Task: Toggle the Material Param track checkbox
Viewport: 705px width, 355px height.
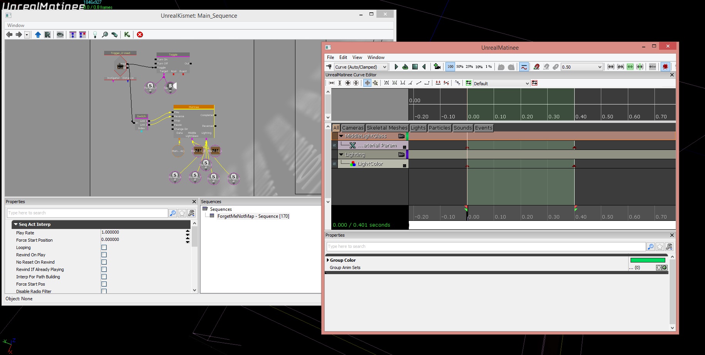Action: tap(334, 145)
